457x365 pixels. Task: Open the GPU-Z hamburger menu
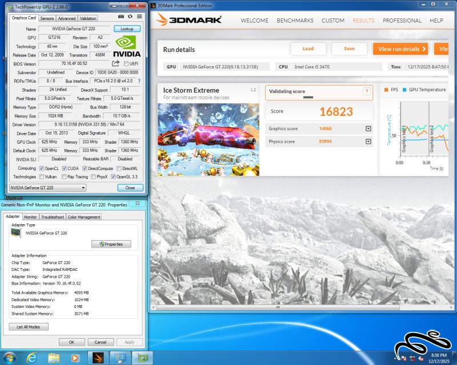click(138, 18)
